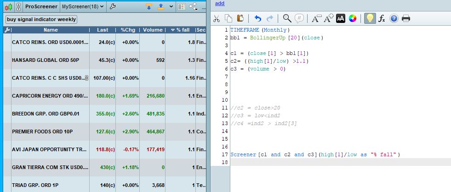The width and height of the screenshot is (451, 192).
Task: Open search with magnifier icon
Action: tap(287, 18)
